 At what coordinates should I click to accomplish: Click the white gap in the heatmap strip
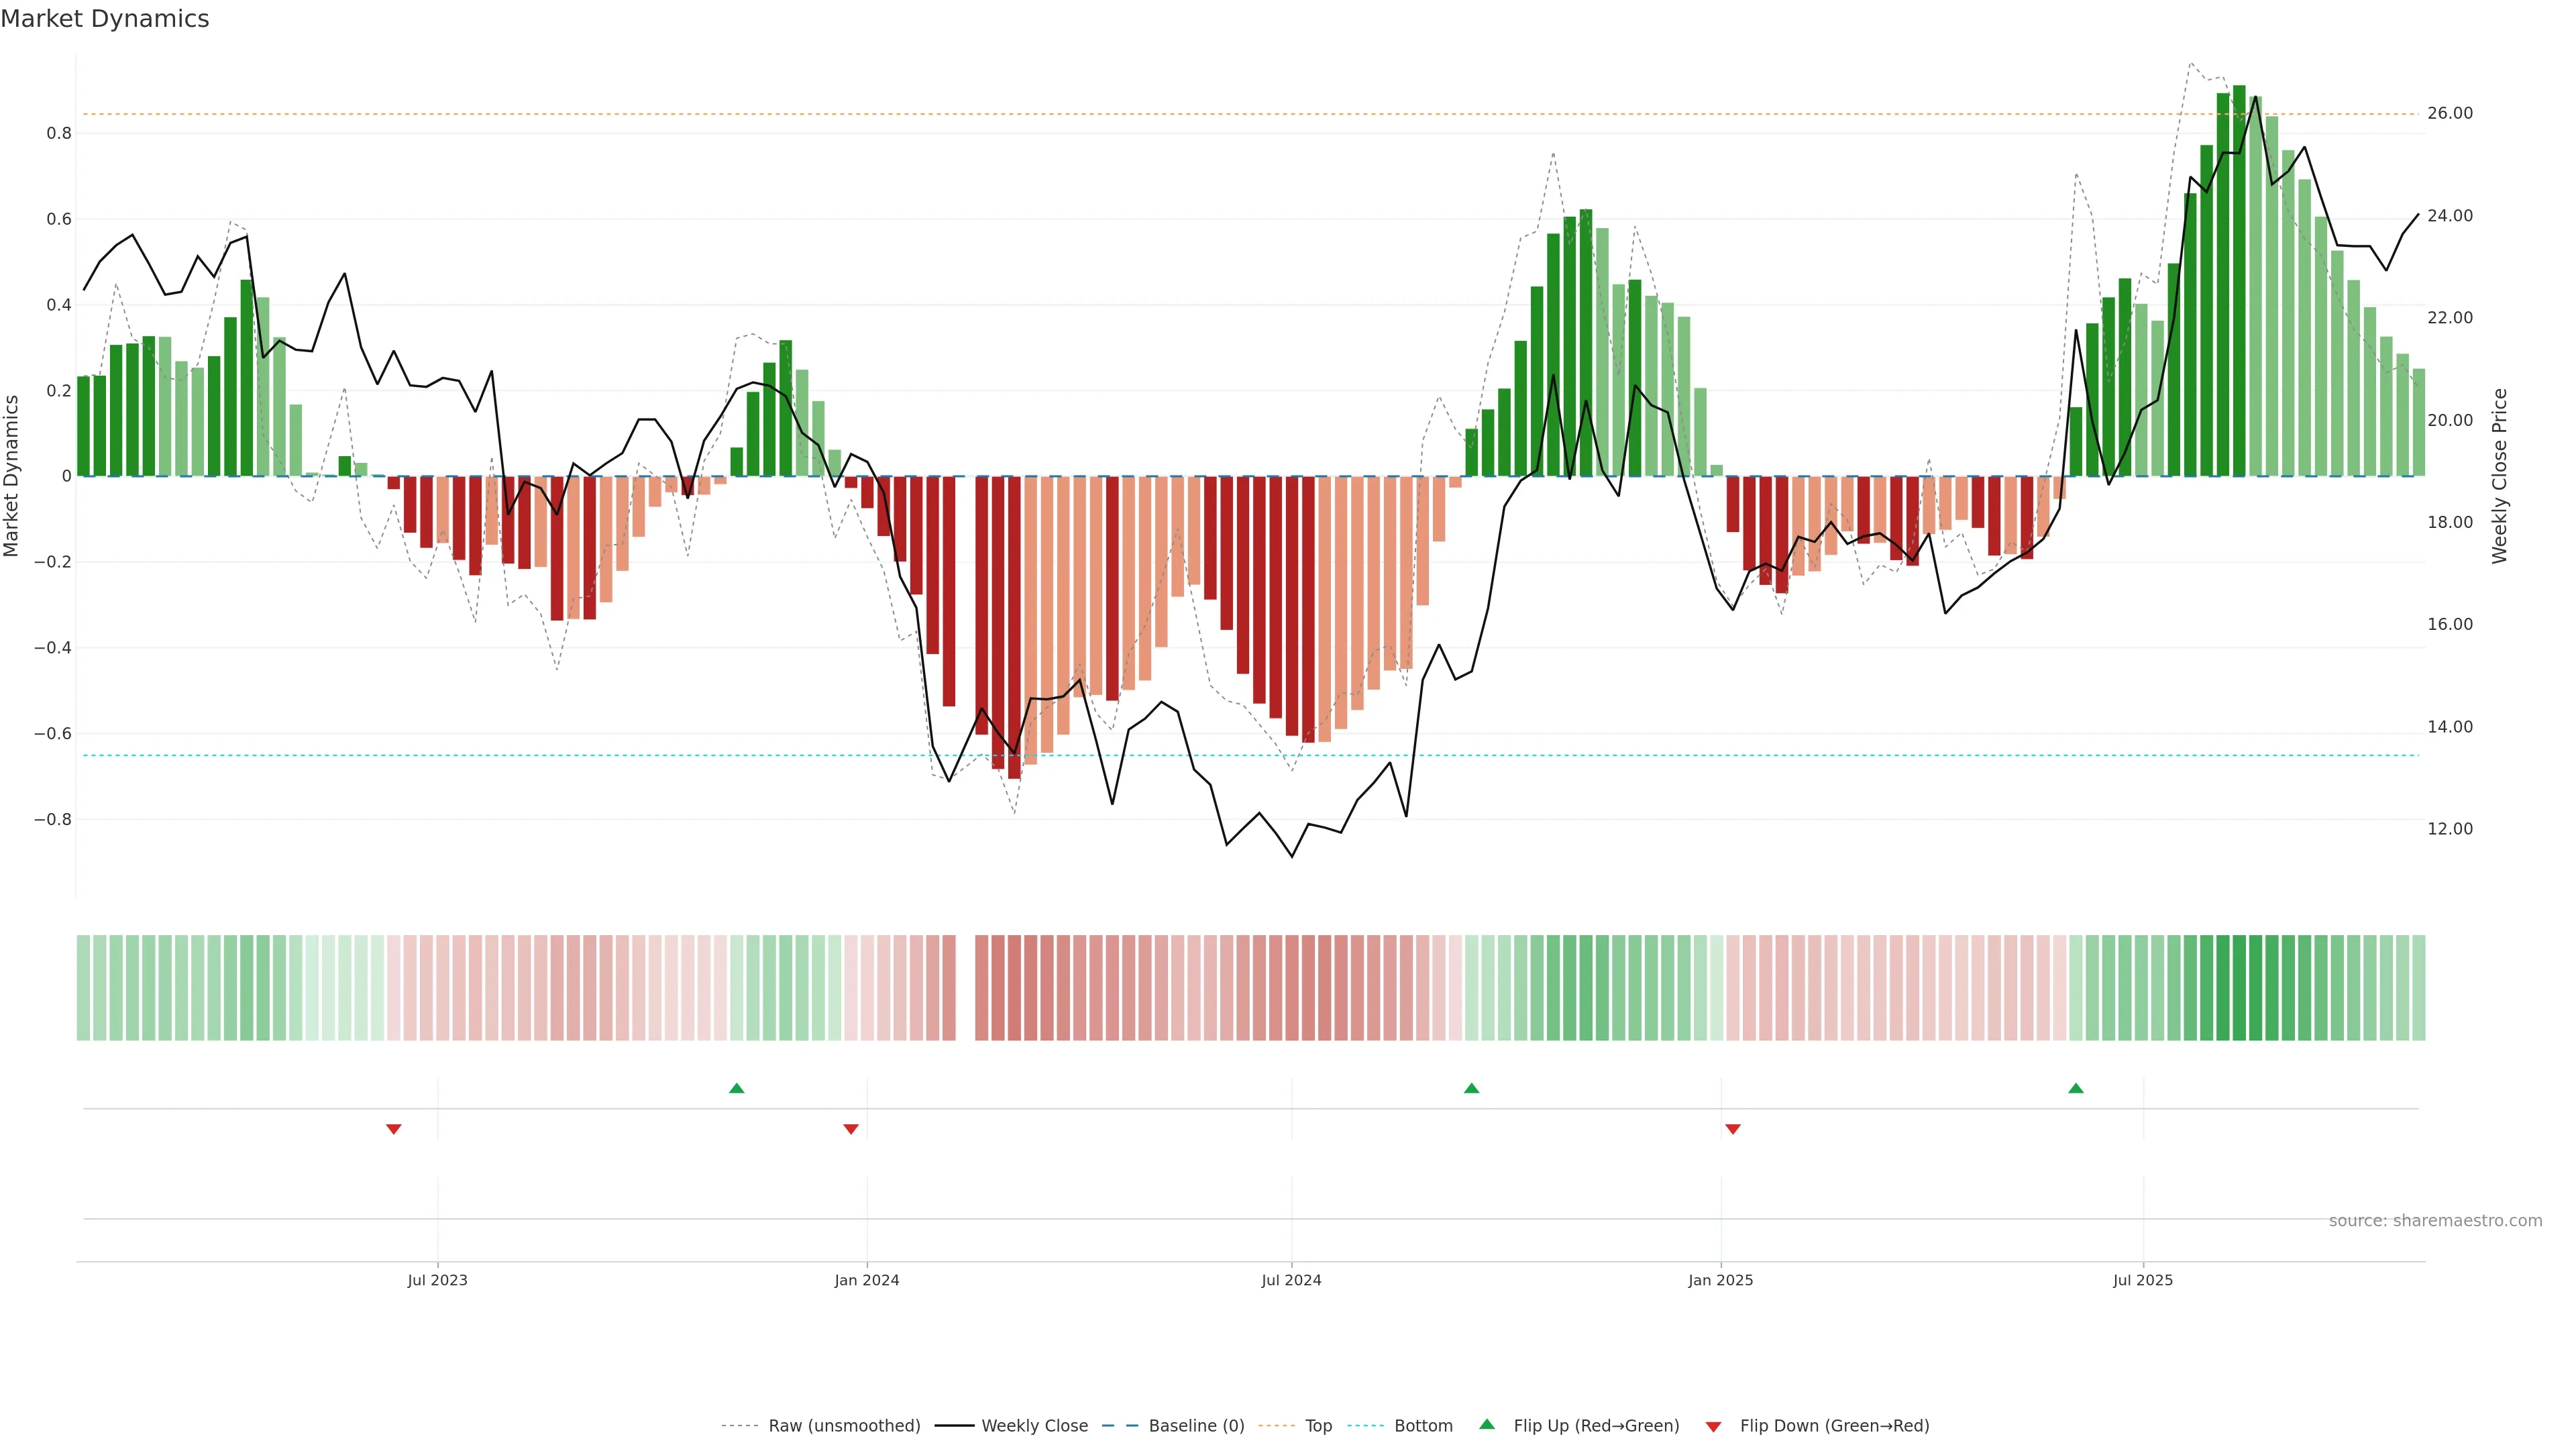(965, 988)
